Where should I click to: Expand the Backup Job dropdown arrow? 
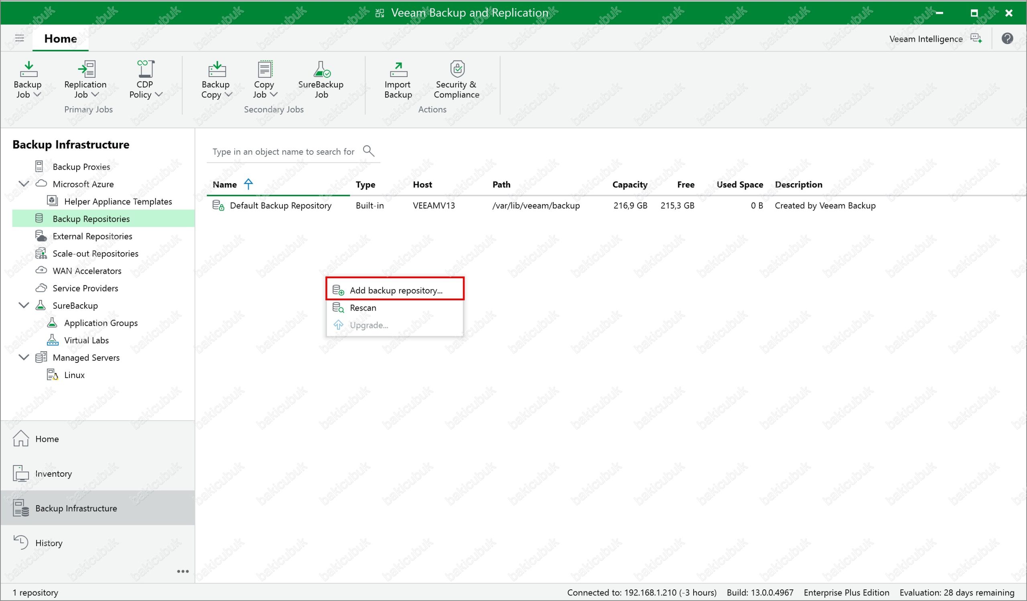tap(37, 95)
